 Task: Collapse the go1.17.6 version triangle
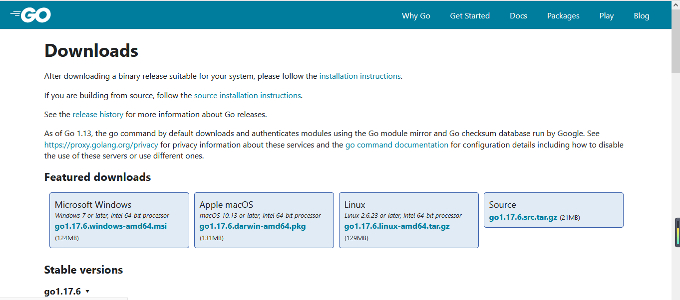(87, 292)
